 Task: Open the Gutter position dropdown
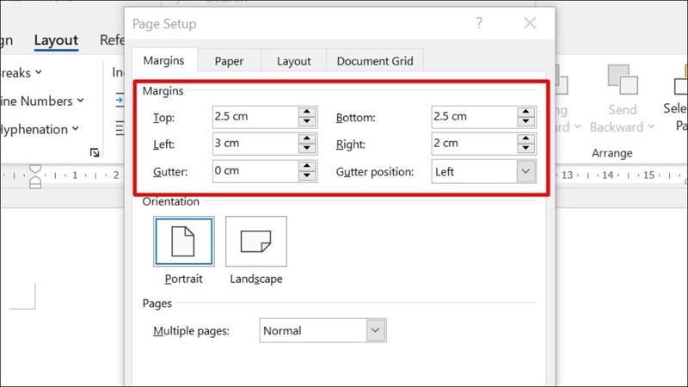525,171
